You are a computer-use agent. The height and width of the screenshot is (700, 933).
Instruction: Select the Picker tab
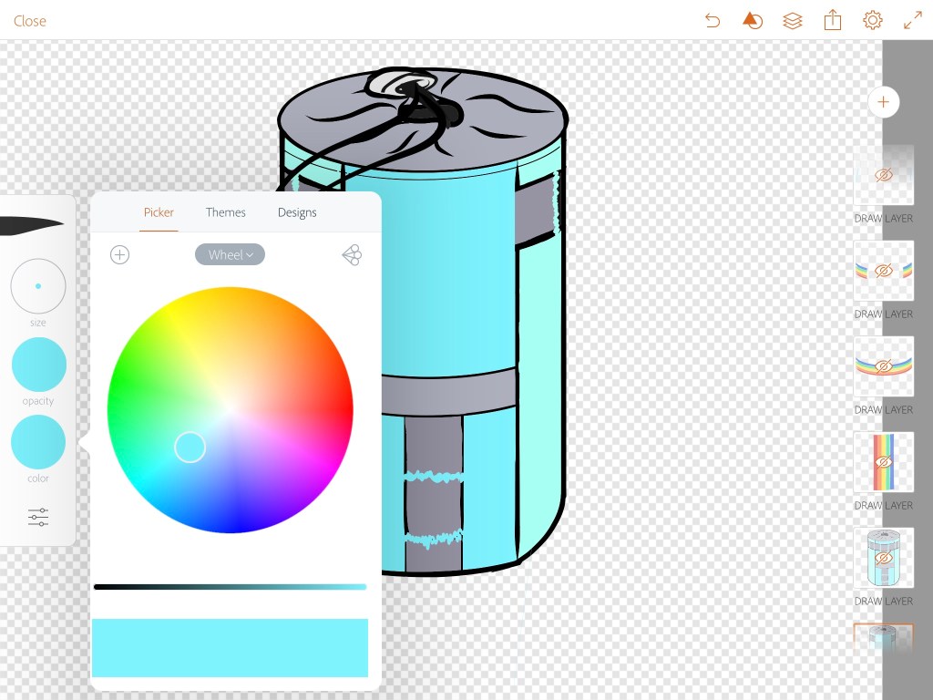pyautogui.click(x=159, y=212)
